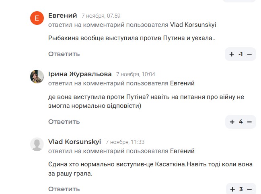Open Евгений's username link
This screenshot has width=261, height=194.
coord(62,16)
